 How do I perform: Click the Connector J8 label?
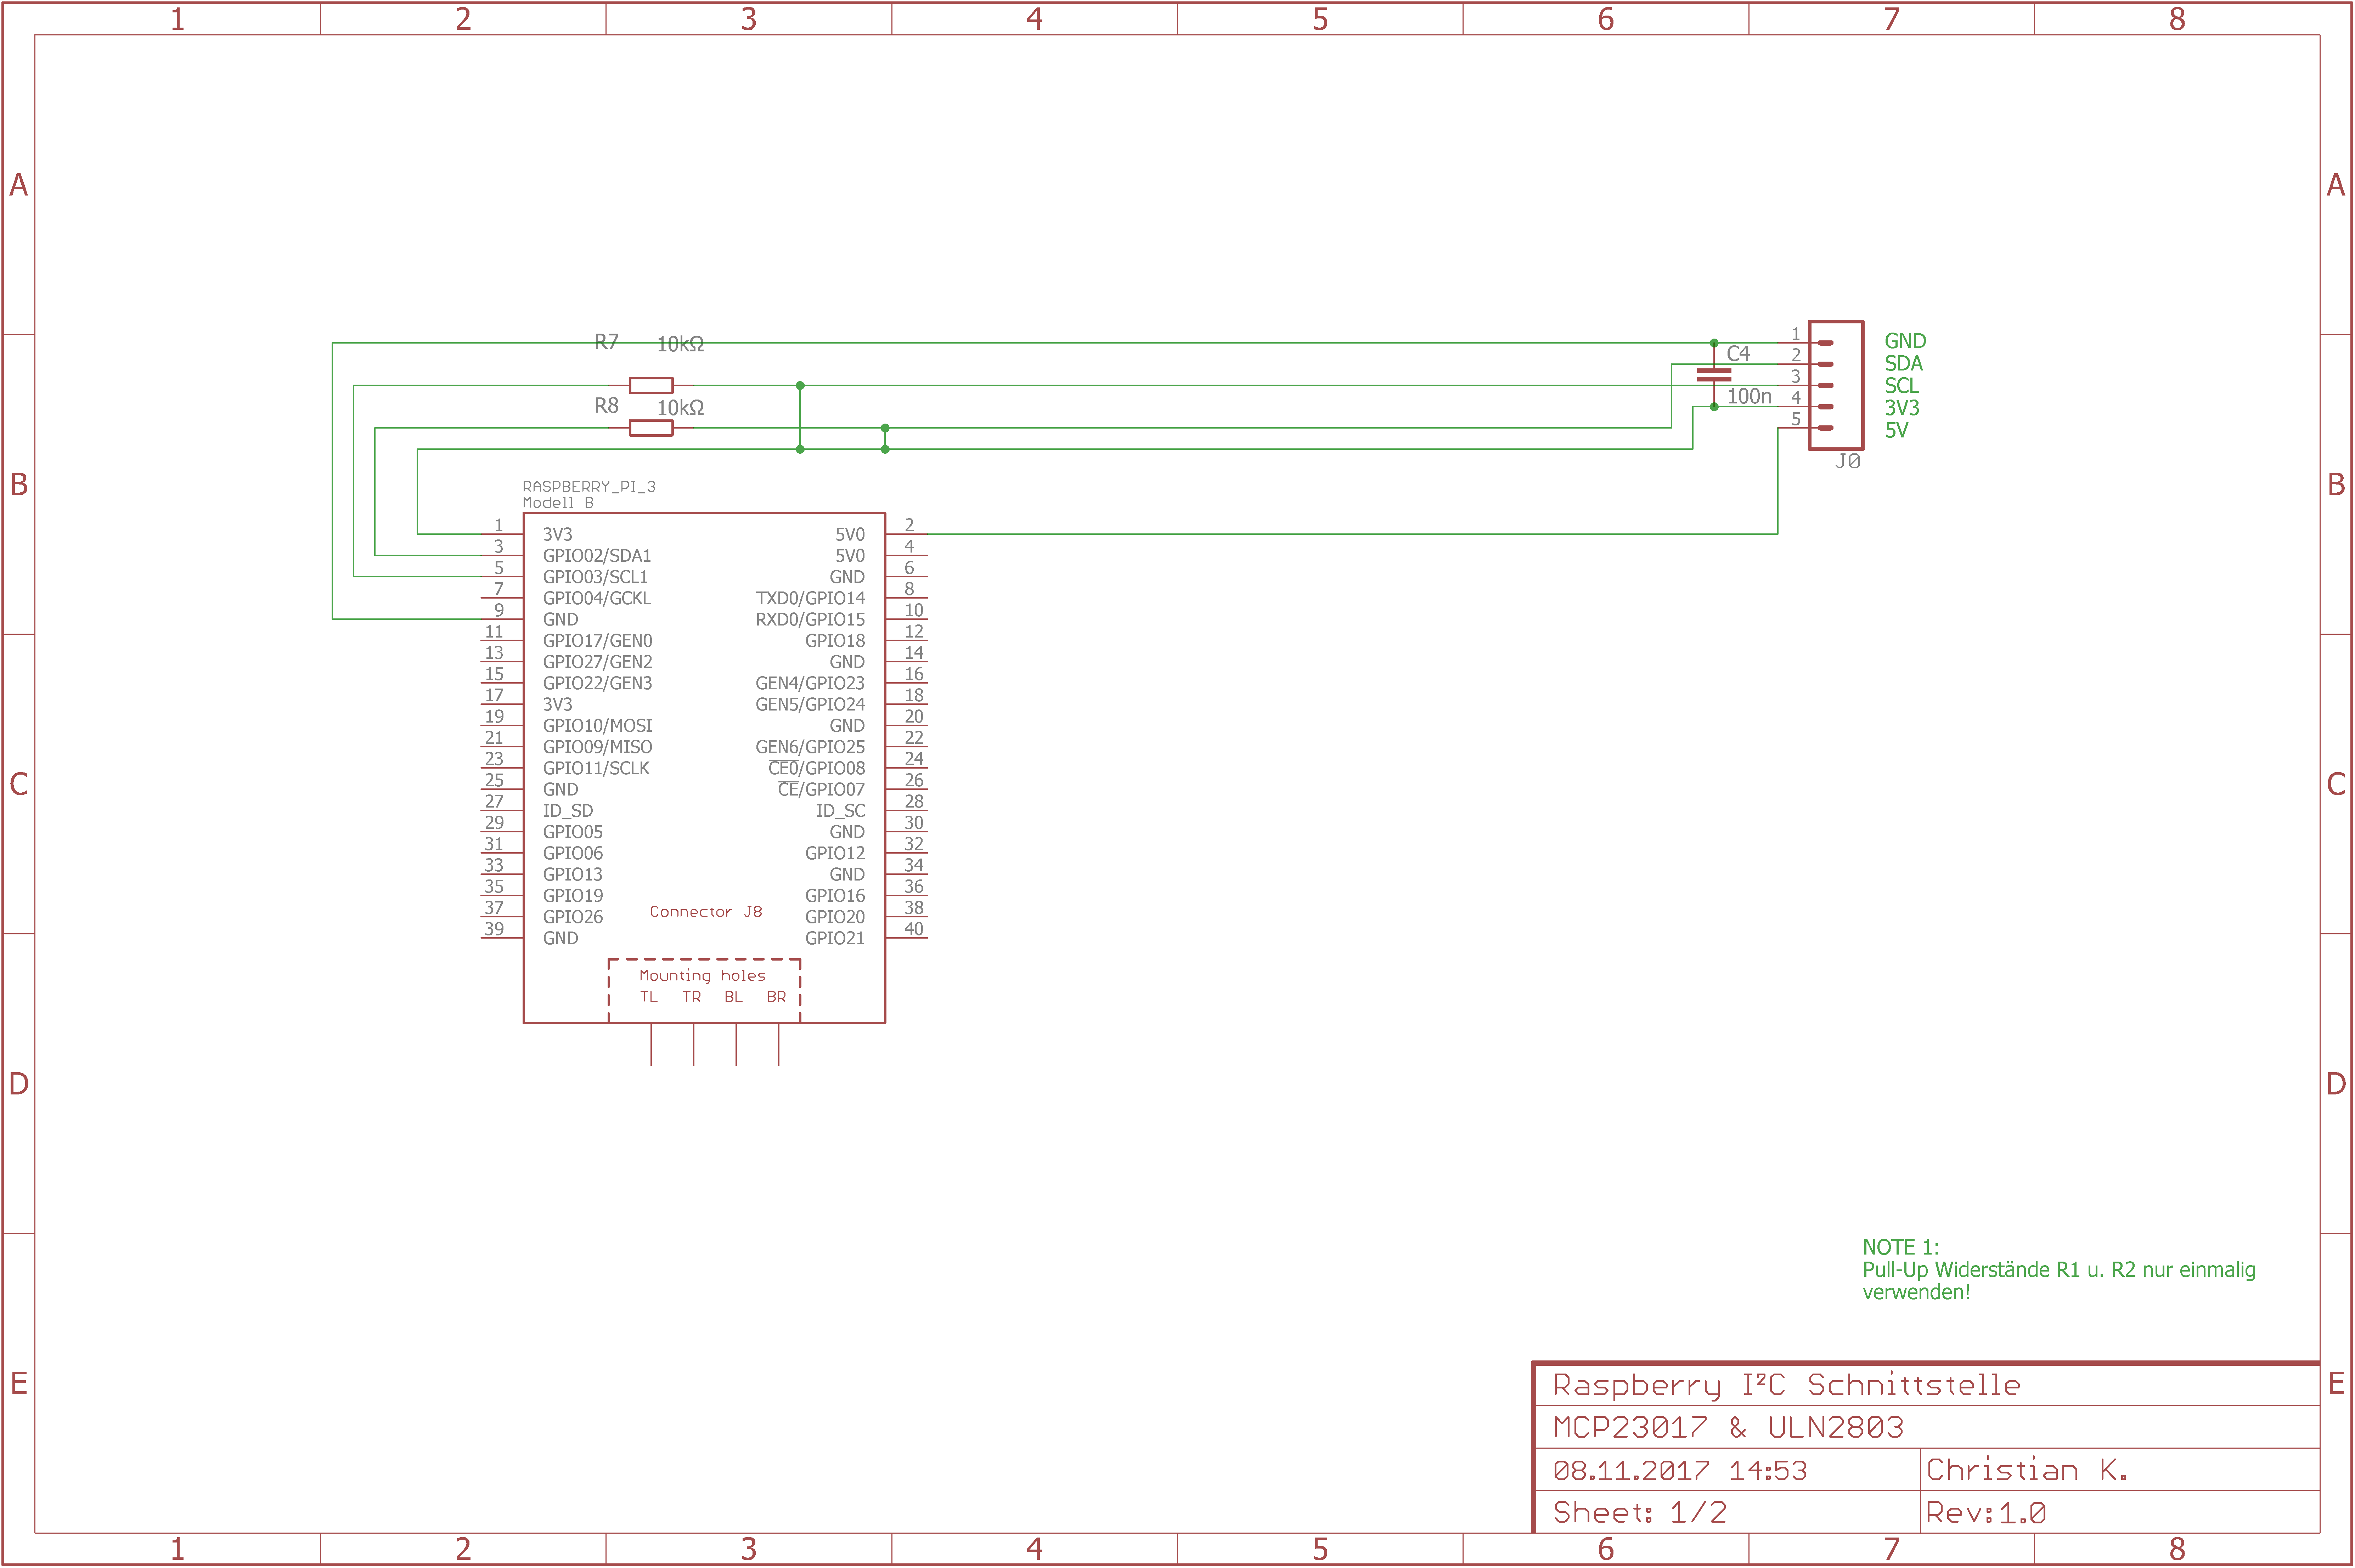(x=706, y=912)
